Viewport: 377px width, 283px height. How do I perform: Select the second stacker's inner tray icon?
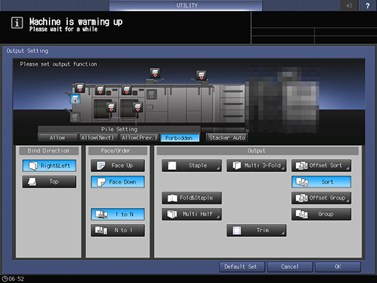138,107
